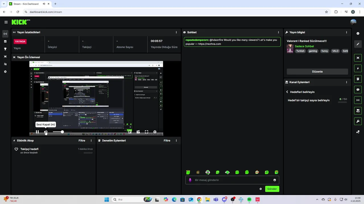Click the Sadece Sohbet category link
The height and width of the screenshot is (204, 364).
(x=304, y=46)
